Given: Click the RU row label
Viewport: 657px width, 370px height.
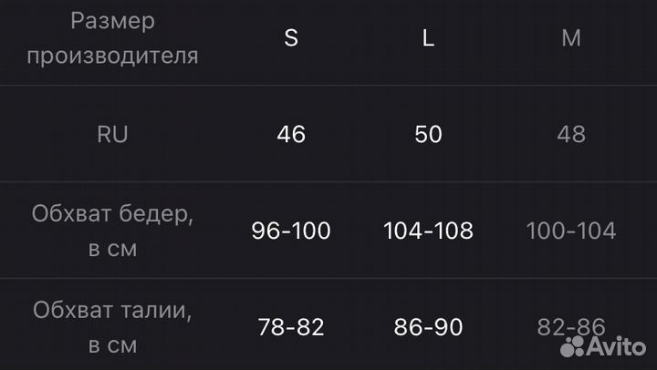Looking at the screenshot, I should pos(112,135).
